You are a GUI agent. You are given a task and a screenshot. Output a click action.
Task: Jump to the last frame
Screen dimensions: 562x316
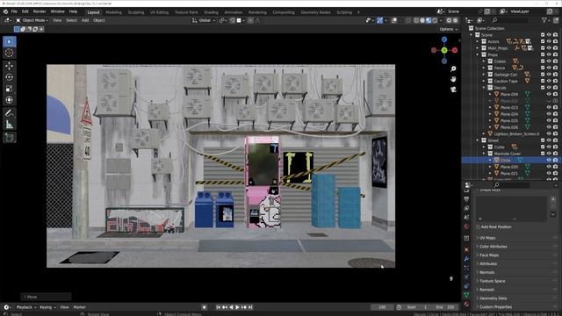(x=250, y=307)
